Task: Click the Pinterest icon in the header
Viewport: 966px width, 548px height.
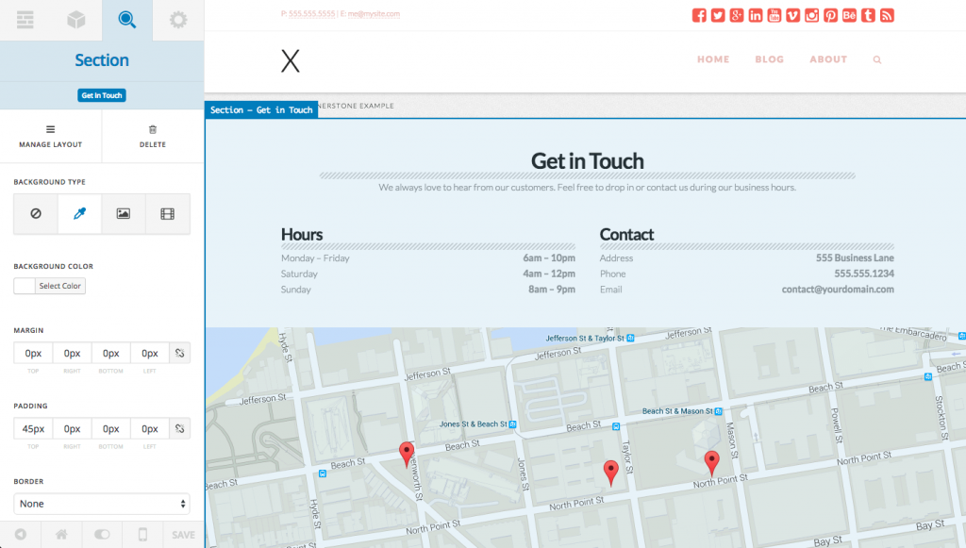Action: (830, 15)
